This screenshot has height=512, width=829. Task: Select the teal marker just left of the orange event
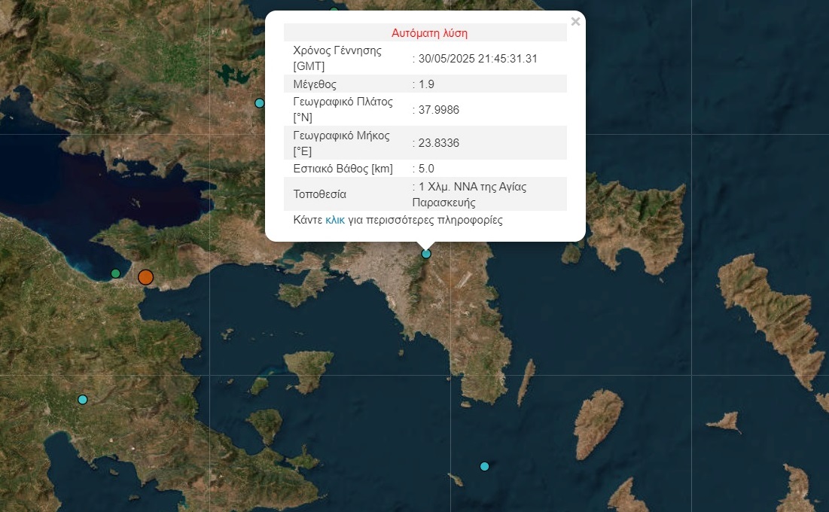coord(115,273)
